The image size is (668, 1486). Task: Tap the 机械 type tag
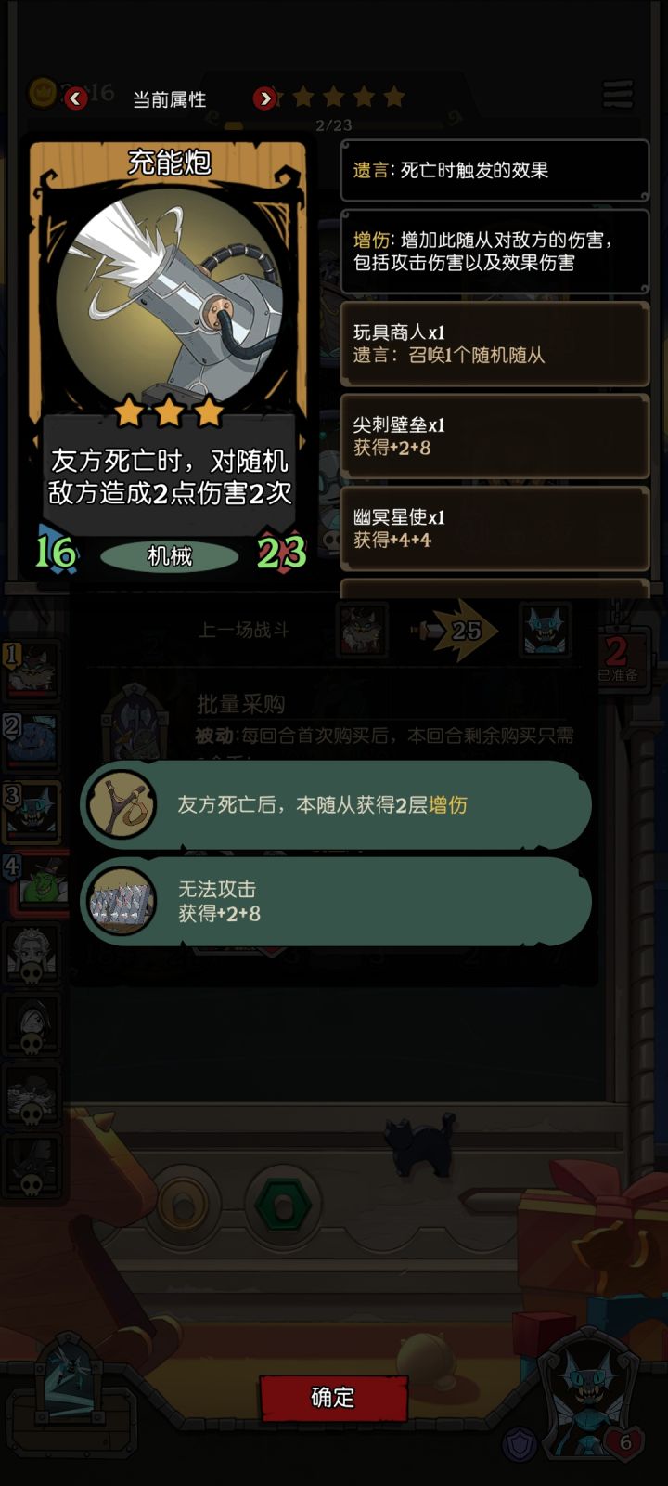[170, 555]
